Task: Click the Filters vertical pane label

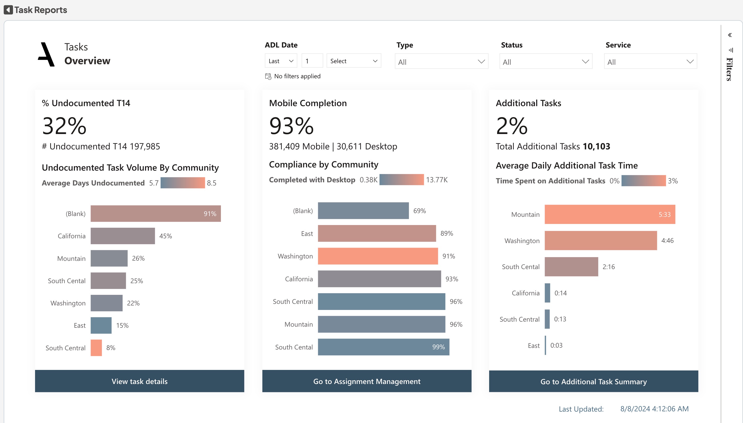Action: point(729,69)
